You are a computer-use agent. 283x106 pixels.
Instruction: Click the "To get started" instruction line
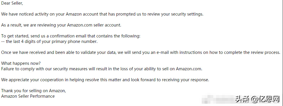(71, 36)
